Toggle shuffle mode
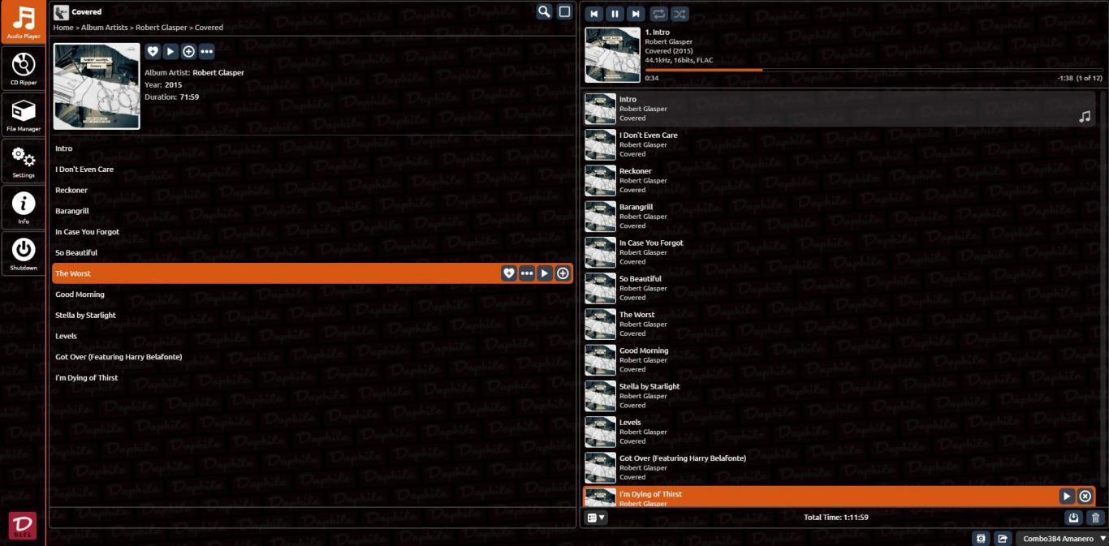 [680, 14]
